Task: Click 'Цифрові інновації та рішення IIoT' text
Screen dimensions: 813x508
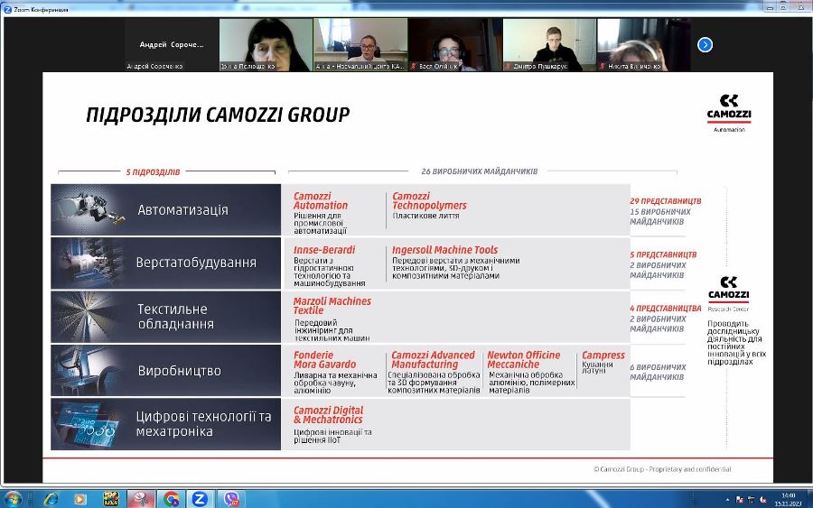Action: pos(332,436)
